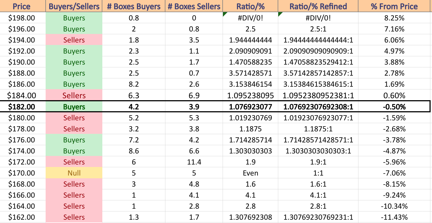This screenshot has height=223, width=432.
Task: Click the 11.4 boxes sellers cell
Action: [194, 162]
